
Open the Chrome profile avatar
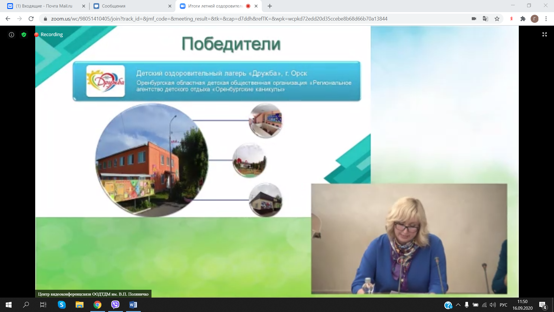[x=534, y=19]
